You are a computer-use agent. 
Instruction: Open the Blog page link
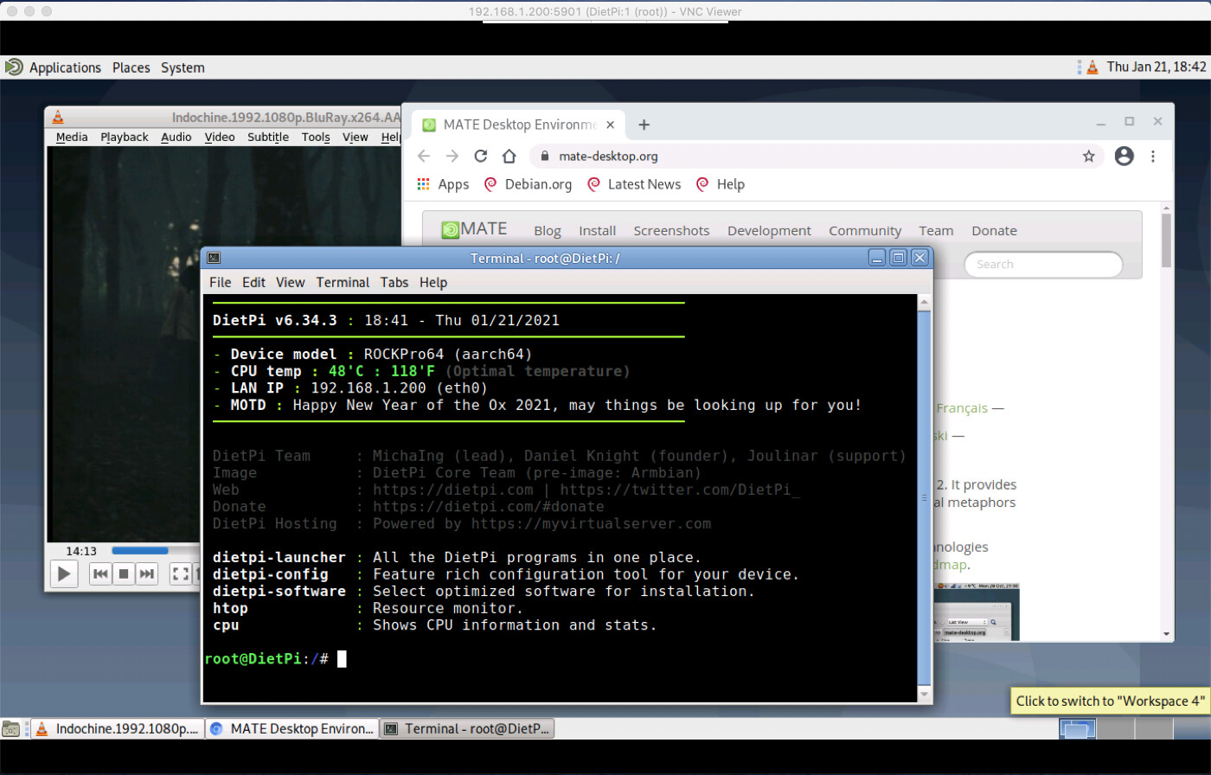point(548,231)
